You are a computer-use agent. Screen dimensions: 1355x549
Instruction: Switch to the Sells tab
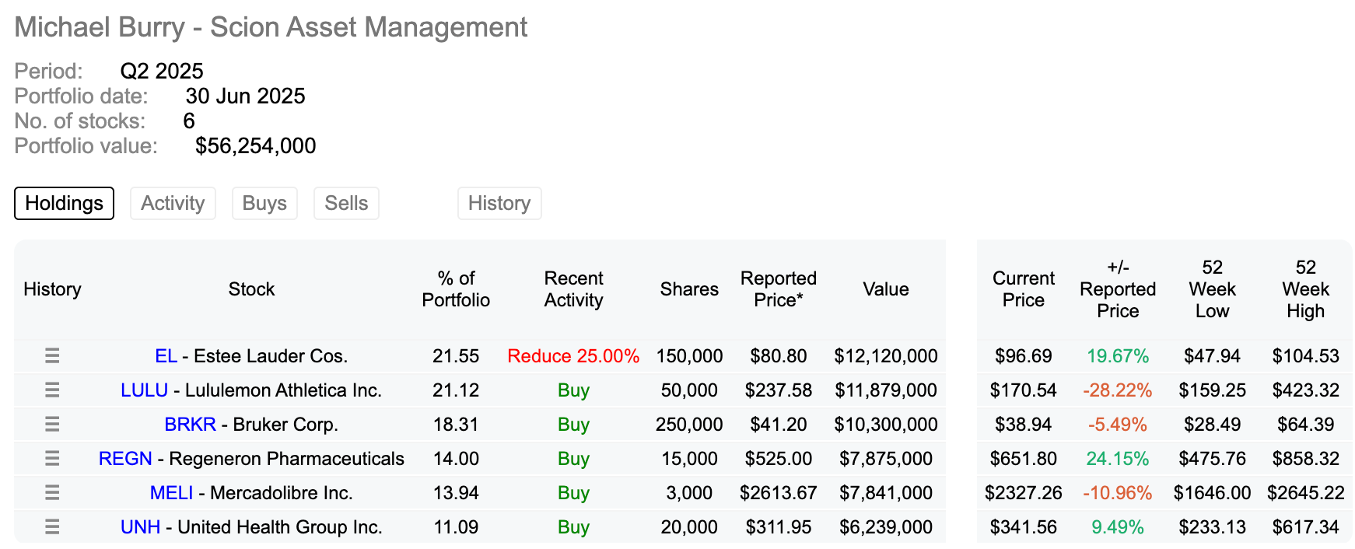tap(346, 203)
